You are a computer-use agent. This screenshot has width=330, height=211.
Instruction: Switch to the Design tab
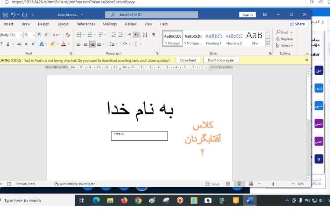[44, 24]
